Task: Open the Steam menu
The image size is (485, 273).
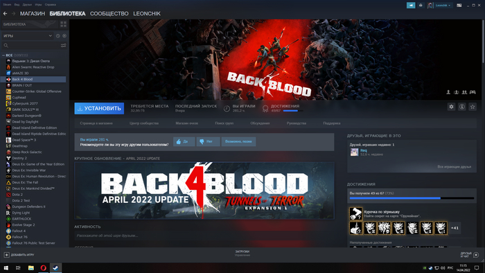Action: (7, 5)
